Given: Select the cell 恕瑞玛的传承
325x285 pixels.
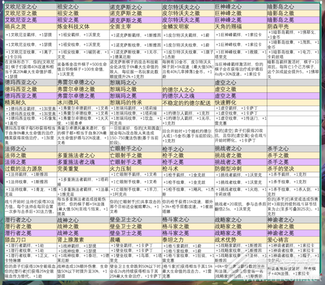Looking at the screenshot, I should point(135,102).
